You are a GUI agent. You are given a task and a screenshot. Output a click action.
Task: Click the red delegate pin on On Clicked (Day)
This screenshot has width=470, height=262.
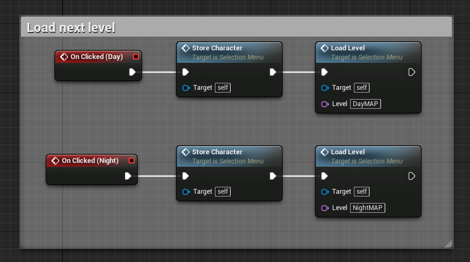pyautogui.click(x=136, y=56)
